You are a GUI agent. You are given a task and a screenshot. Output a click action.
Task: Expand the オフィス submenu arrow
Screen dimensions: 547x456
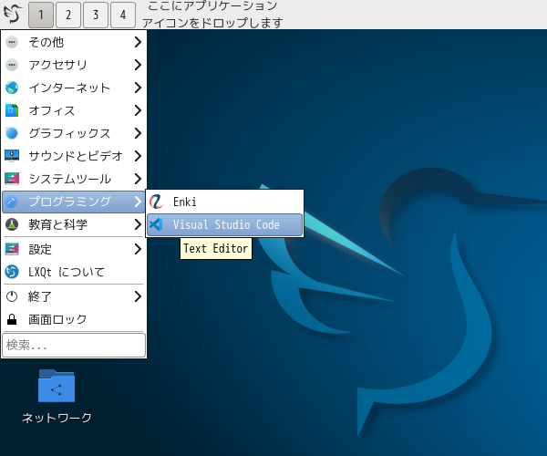(139, 110)
